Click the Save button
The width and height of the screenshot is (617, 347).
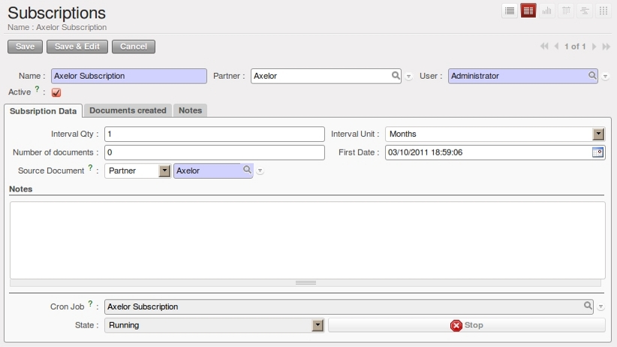26,47
